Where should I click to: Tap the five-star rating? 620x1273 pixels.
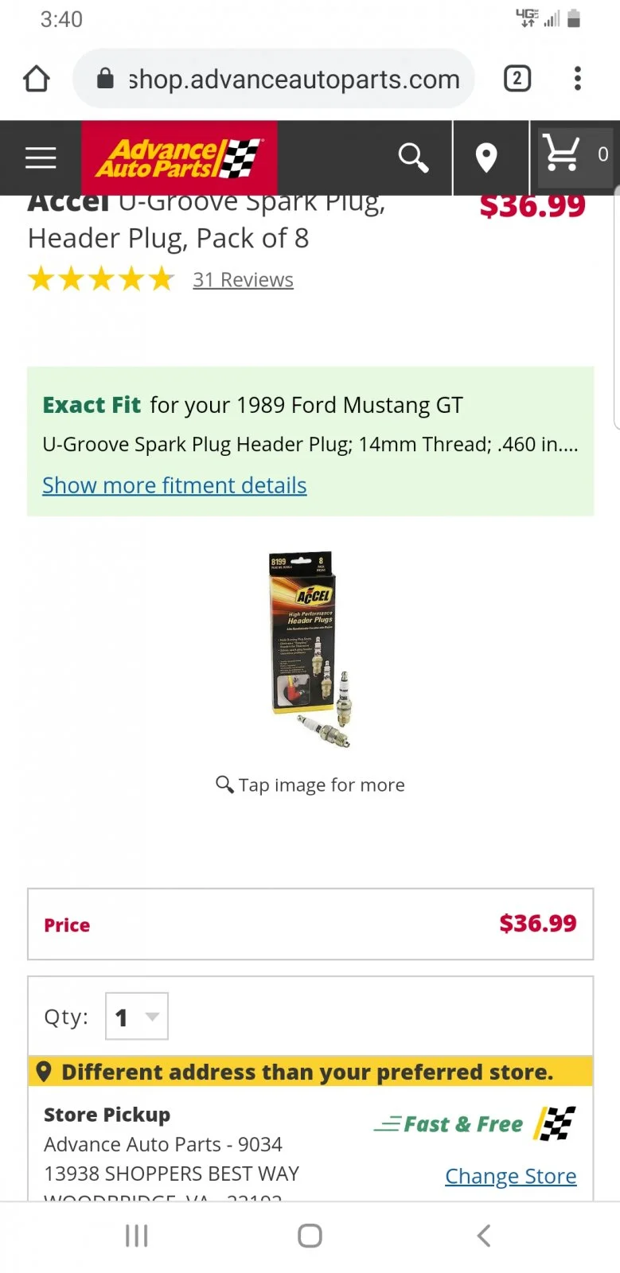(101, 280)
